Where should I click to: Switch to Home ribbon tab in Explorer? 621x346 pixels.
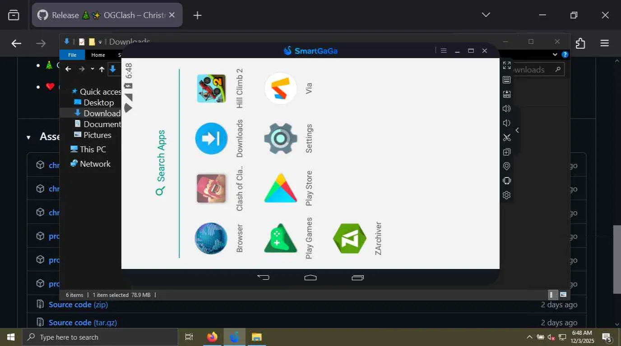(98, 55)
